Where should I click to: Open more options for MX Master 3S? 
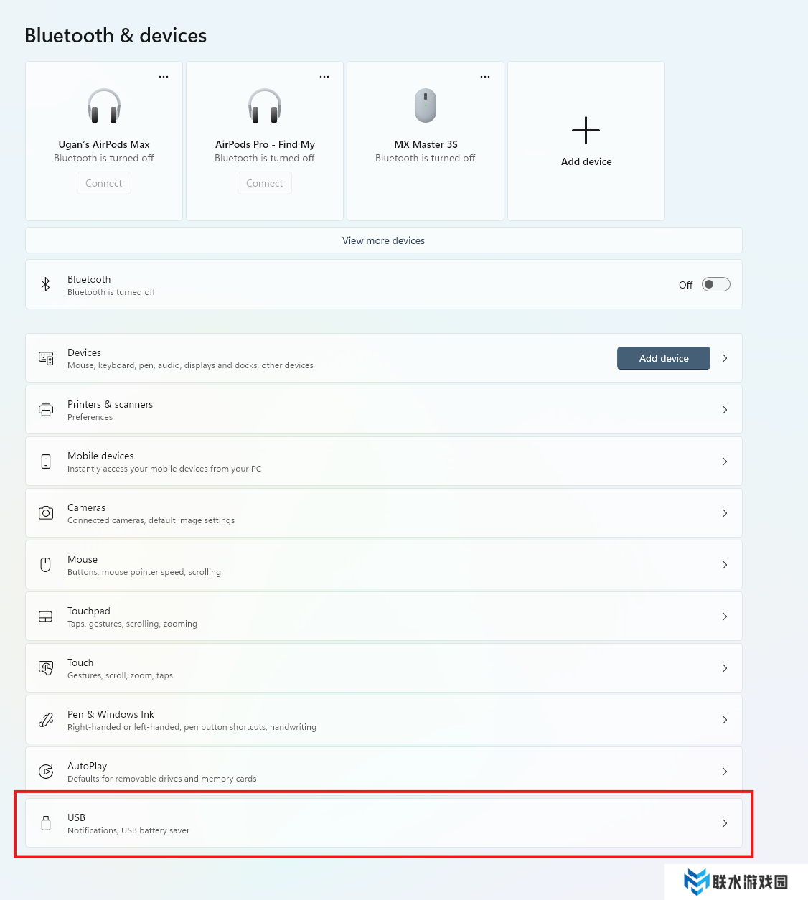click(485, 77)
